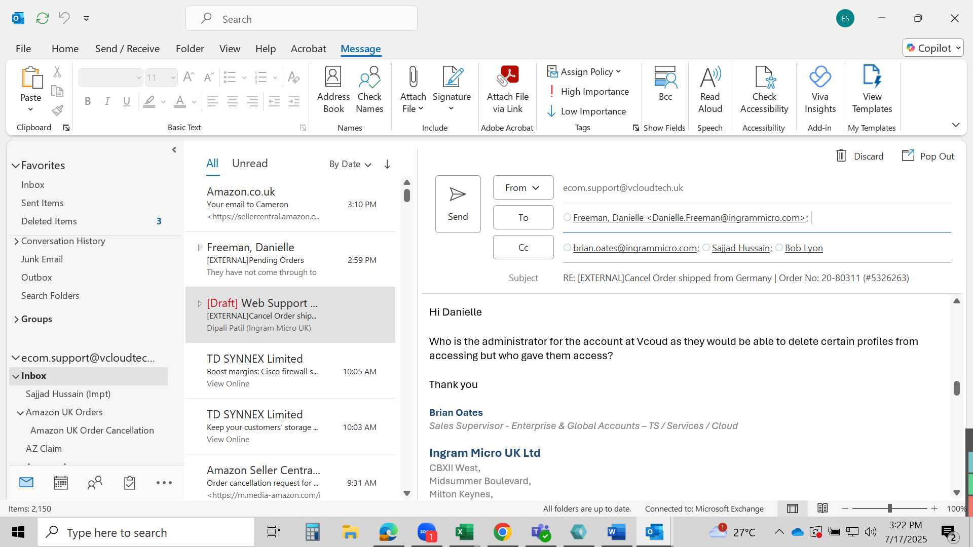The height and width of the screenshot is (547, 973).
Task: Increase the font size
Action: (x=188, y=77)
